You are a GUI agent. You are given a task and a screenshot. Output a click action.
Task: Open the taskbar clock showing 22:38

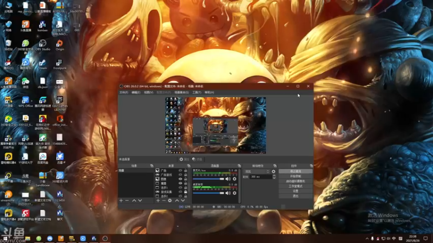click(x=412, y=239)
